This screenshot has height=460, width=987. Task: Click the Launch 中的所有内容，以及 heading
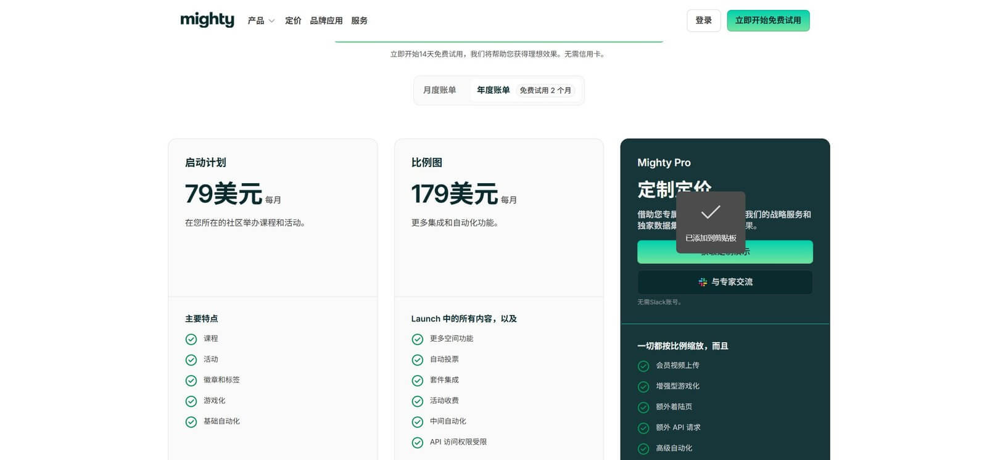tap(464, 319)
